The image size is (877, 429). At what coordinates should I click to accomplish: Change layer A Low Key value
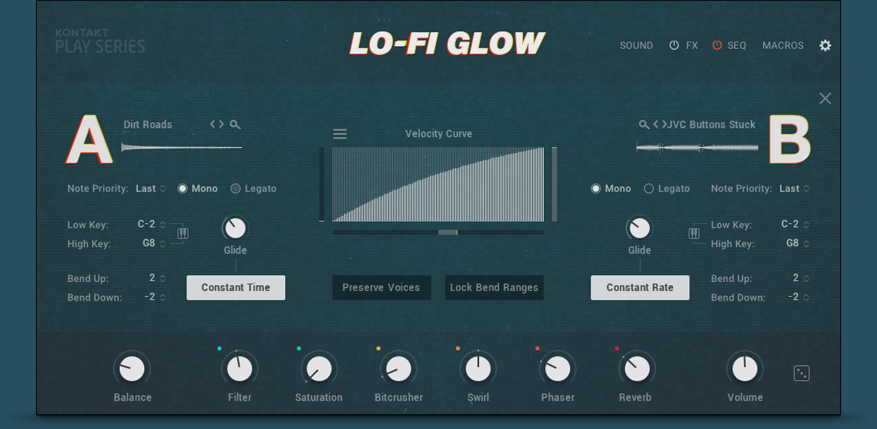pyautogui.click(x=152, y=225)
